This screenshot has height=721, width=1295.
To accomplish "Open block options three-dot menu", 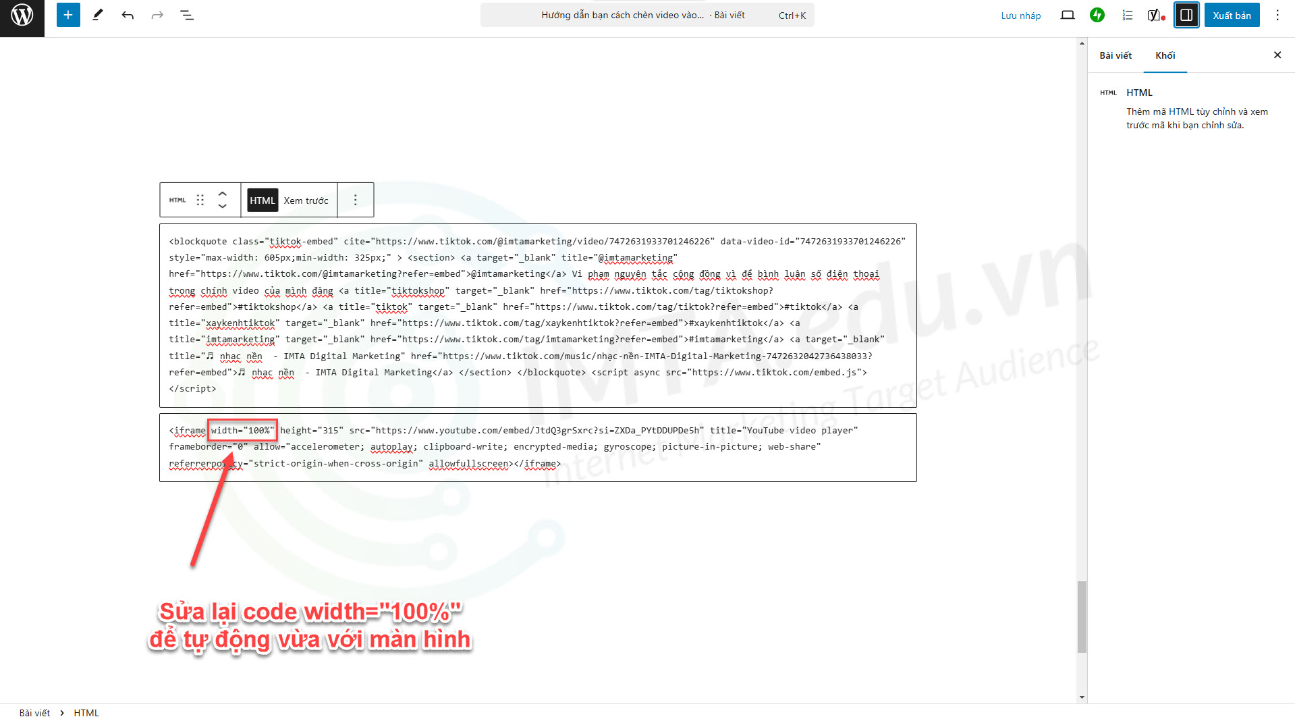I will 356,200.
